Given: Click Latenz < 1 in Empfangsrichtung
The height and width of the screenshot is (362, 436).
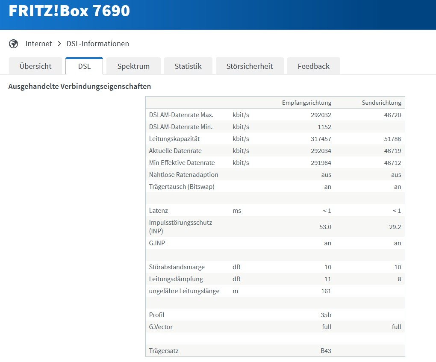Looking at the screenshot, I should pyautogui.click(x=327, y=210).
